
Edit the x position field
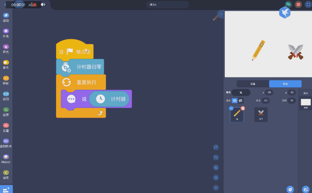point(269,93)
